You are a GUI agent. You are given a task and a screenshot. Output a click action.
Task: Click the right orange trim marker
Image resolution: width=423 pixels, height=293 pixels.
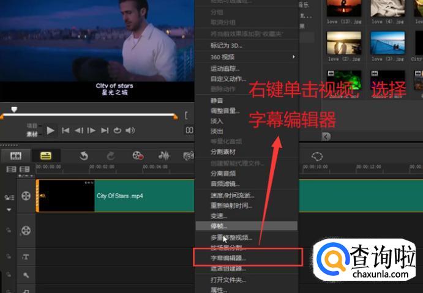(x=176, y=117)
